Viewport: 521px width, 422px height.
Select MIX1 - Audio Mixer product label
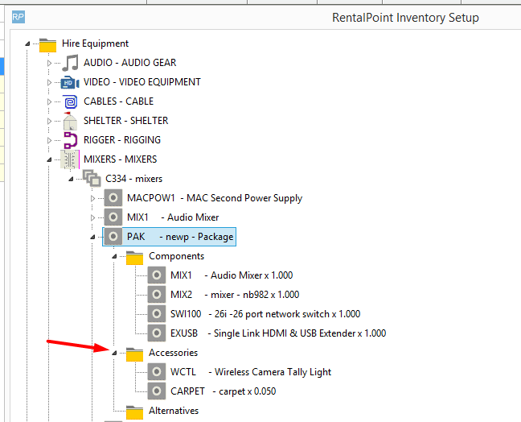tap(173, 217)
